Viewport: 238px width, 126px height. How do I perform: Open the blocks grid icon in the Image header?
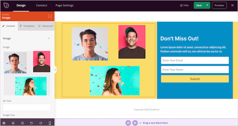point(50,16)
